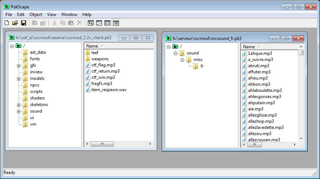Select the item_respawn.wav file
Viewport: 320px width, 179px height.
(108, 90)
